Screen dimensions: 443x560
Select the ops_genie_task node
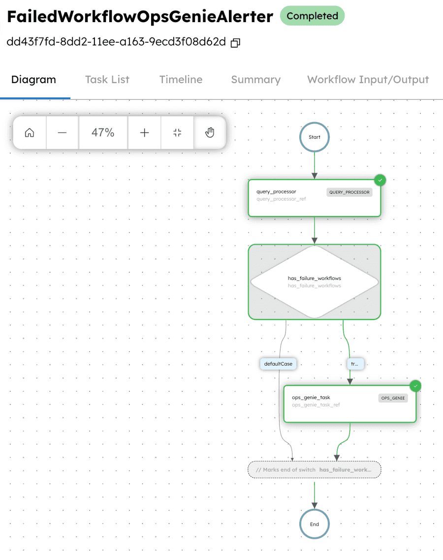tap(350, 404)
